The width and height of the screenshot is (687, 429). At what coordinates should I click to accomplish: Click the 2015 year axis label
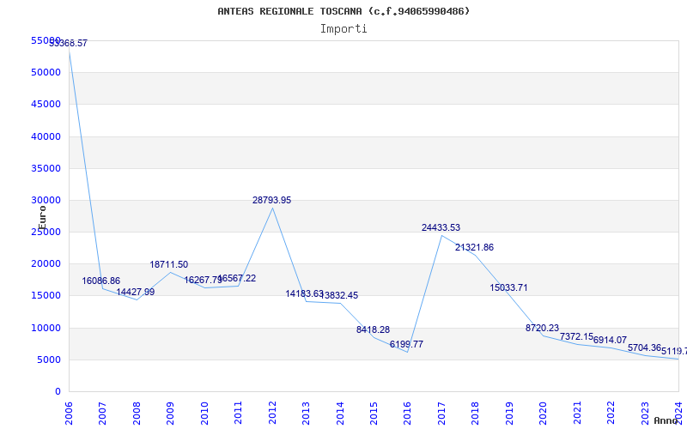[374, 414]
